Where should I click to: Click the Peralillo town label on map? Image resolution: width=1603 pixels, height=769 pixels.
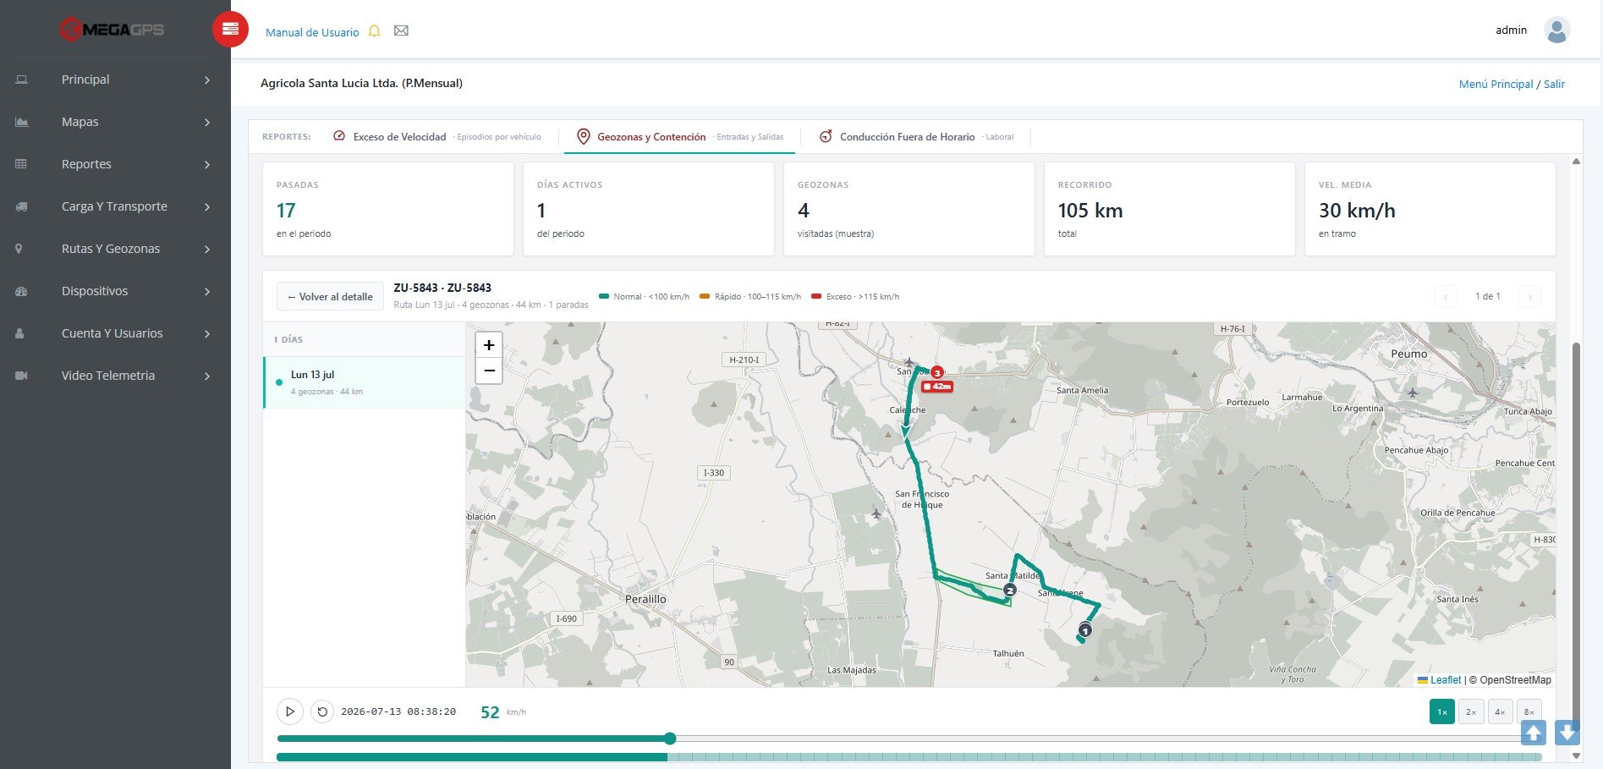(645, 599)
